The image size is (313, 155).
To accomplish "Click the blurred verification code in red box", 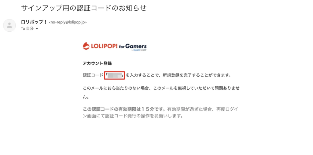I will (114, 75).
